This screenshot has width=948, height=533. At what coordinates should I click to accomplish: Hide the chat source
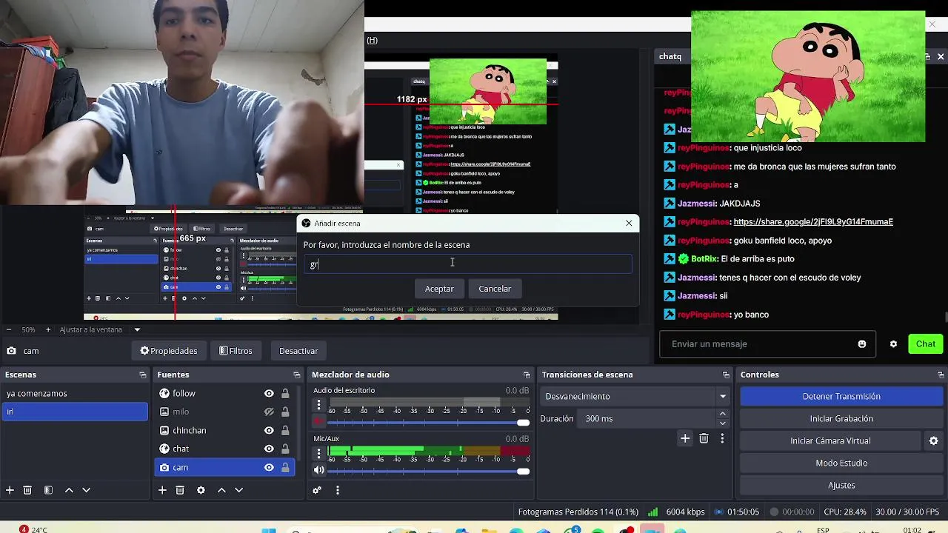click(x=269, y=449)
